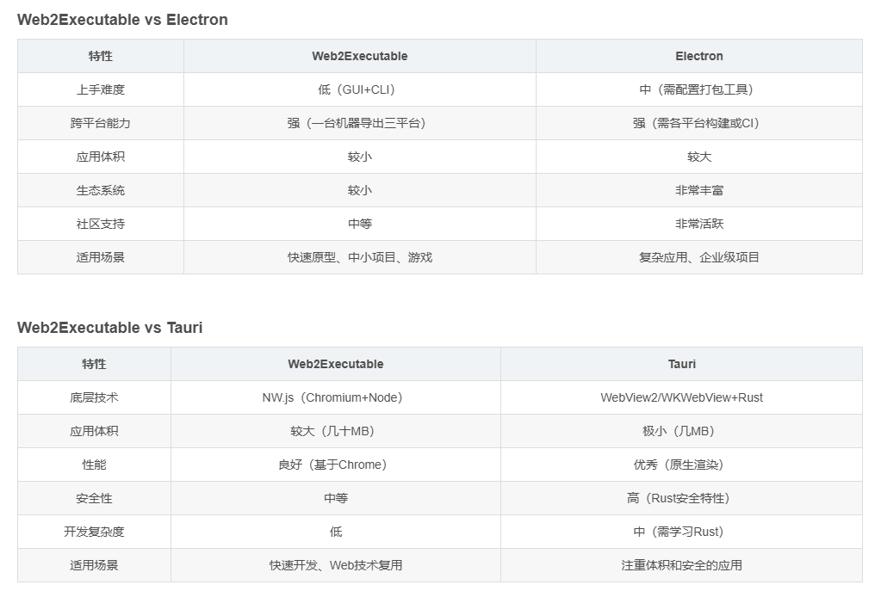Click the 应用体积 cell showing 较小
Viewport: 875px width, 597px height.
point(359,157)
